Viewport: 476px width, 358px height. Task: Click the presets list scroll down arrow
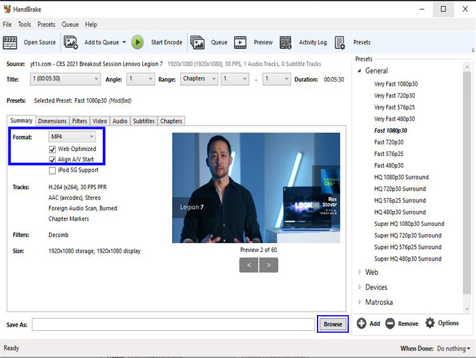click(467, 309)
